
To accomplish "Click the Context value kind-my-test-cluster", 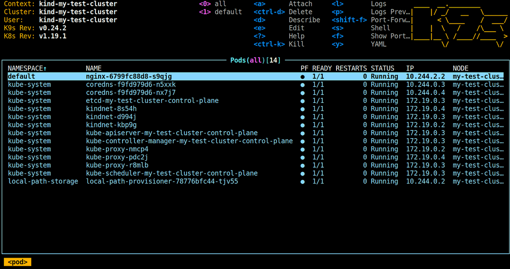I will click(78, 4).
